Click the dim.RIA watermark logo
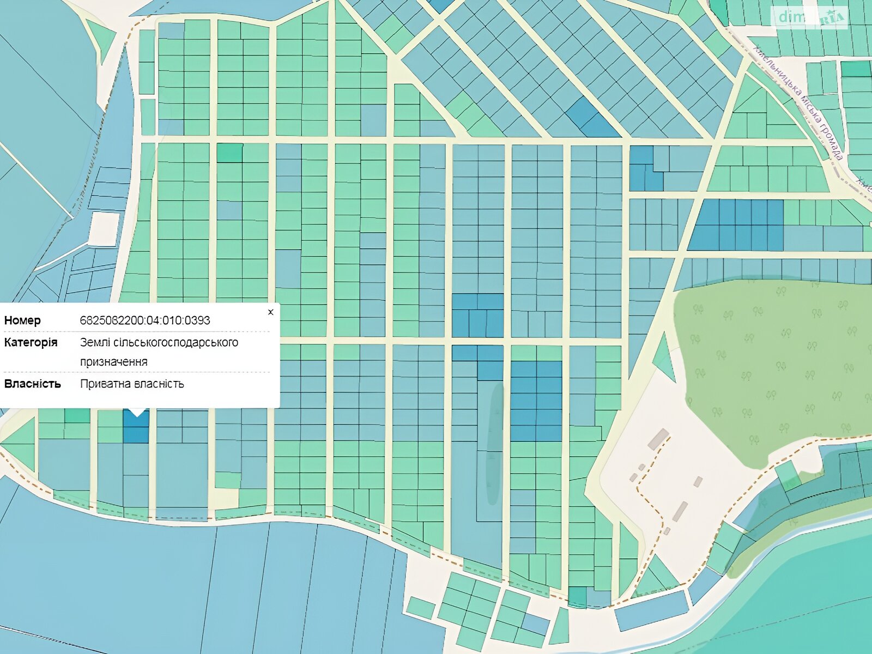This screenshot has height=654, width=872. tap(810, 17)
